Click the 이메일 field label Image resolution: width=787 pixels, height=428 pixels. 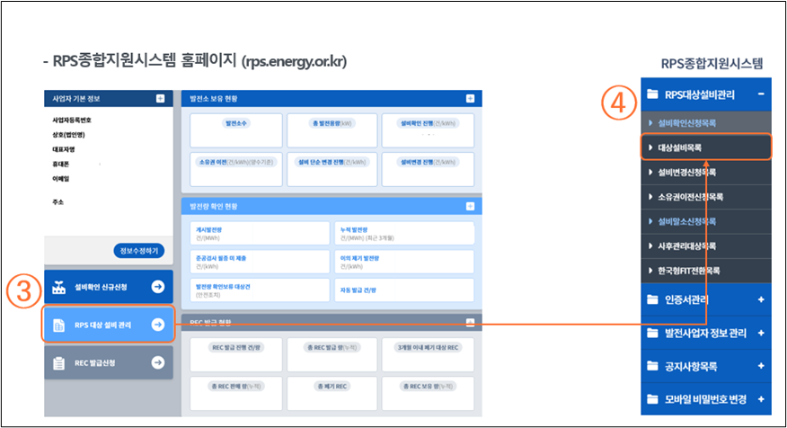[61, 178]
